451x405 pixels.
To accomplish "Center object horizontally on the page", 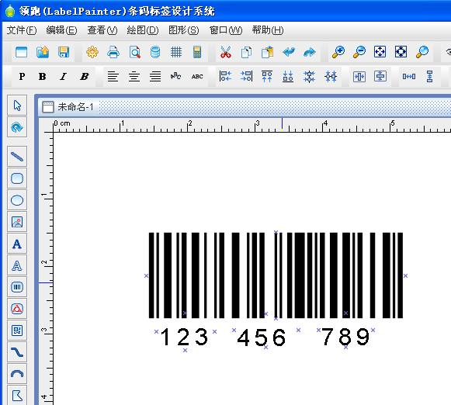I will coord(359,77).
